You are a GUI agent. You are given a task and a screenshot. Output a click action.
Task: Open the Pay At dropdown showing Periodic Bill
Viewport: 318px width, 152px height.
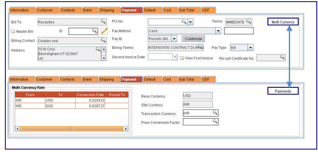click(x=175, y=39)
